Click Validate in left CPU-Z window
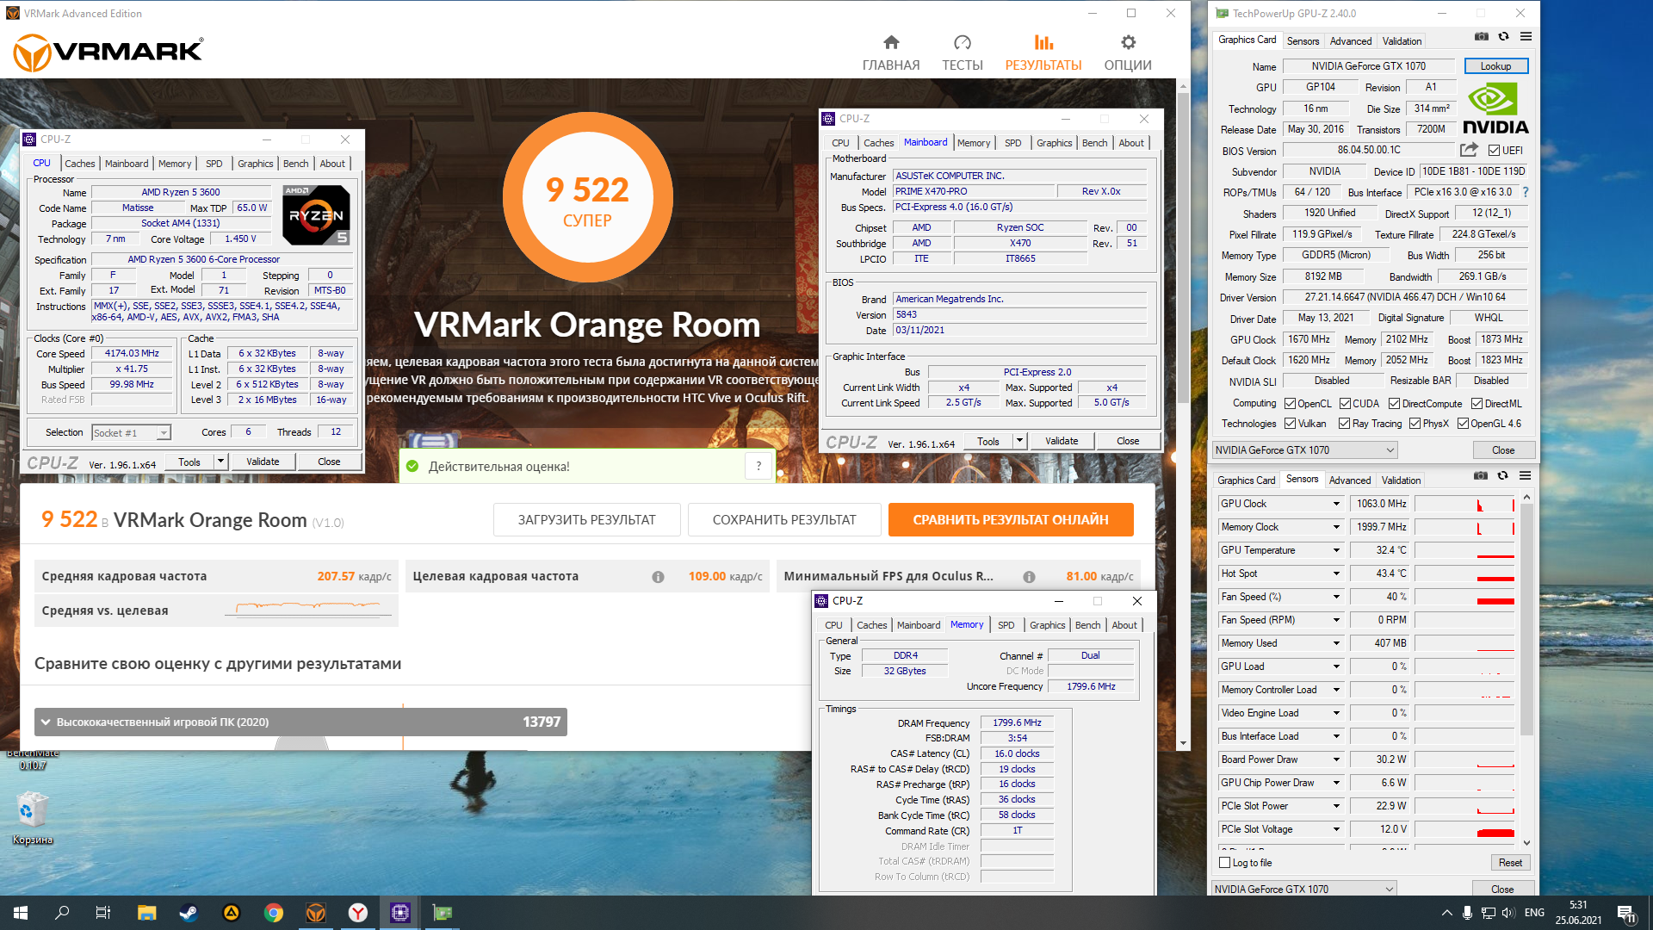The width and height of the screenshot is (1653, 930). tap(263, 462)
